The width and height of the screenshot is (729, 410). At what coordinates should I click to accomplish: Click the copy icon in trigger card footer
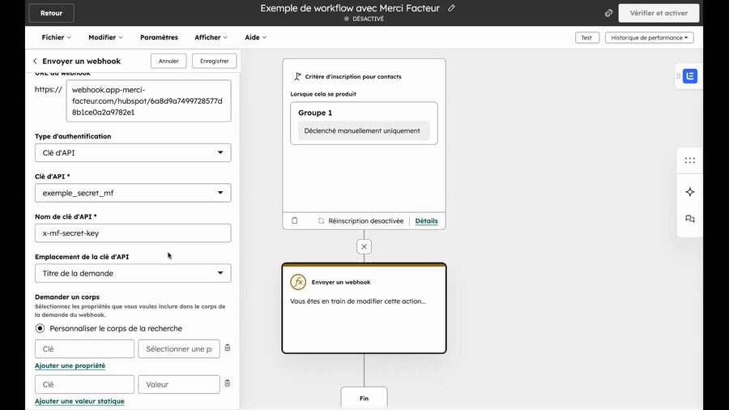pyautogui.click(x=294, y=220)
